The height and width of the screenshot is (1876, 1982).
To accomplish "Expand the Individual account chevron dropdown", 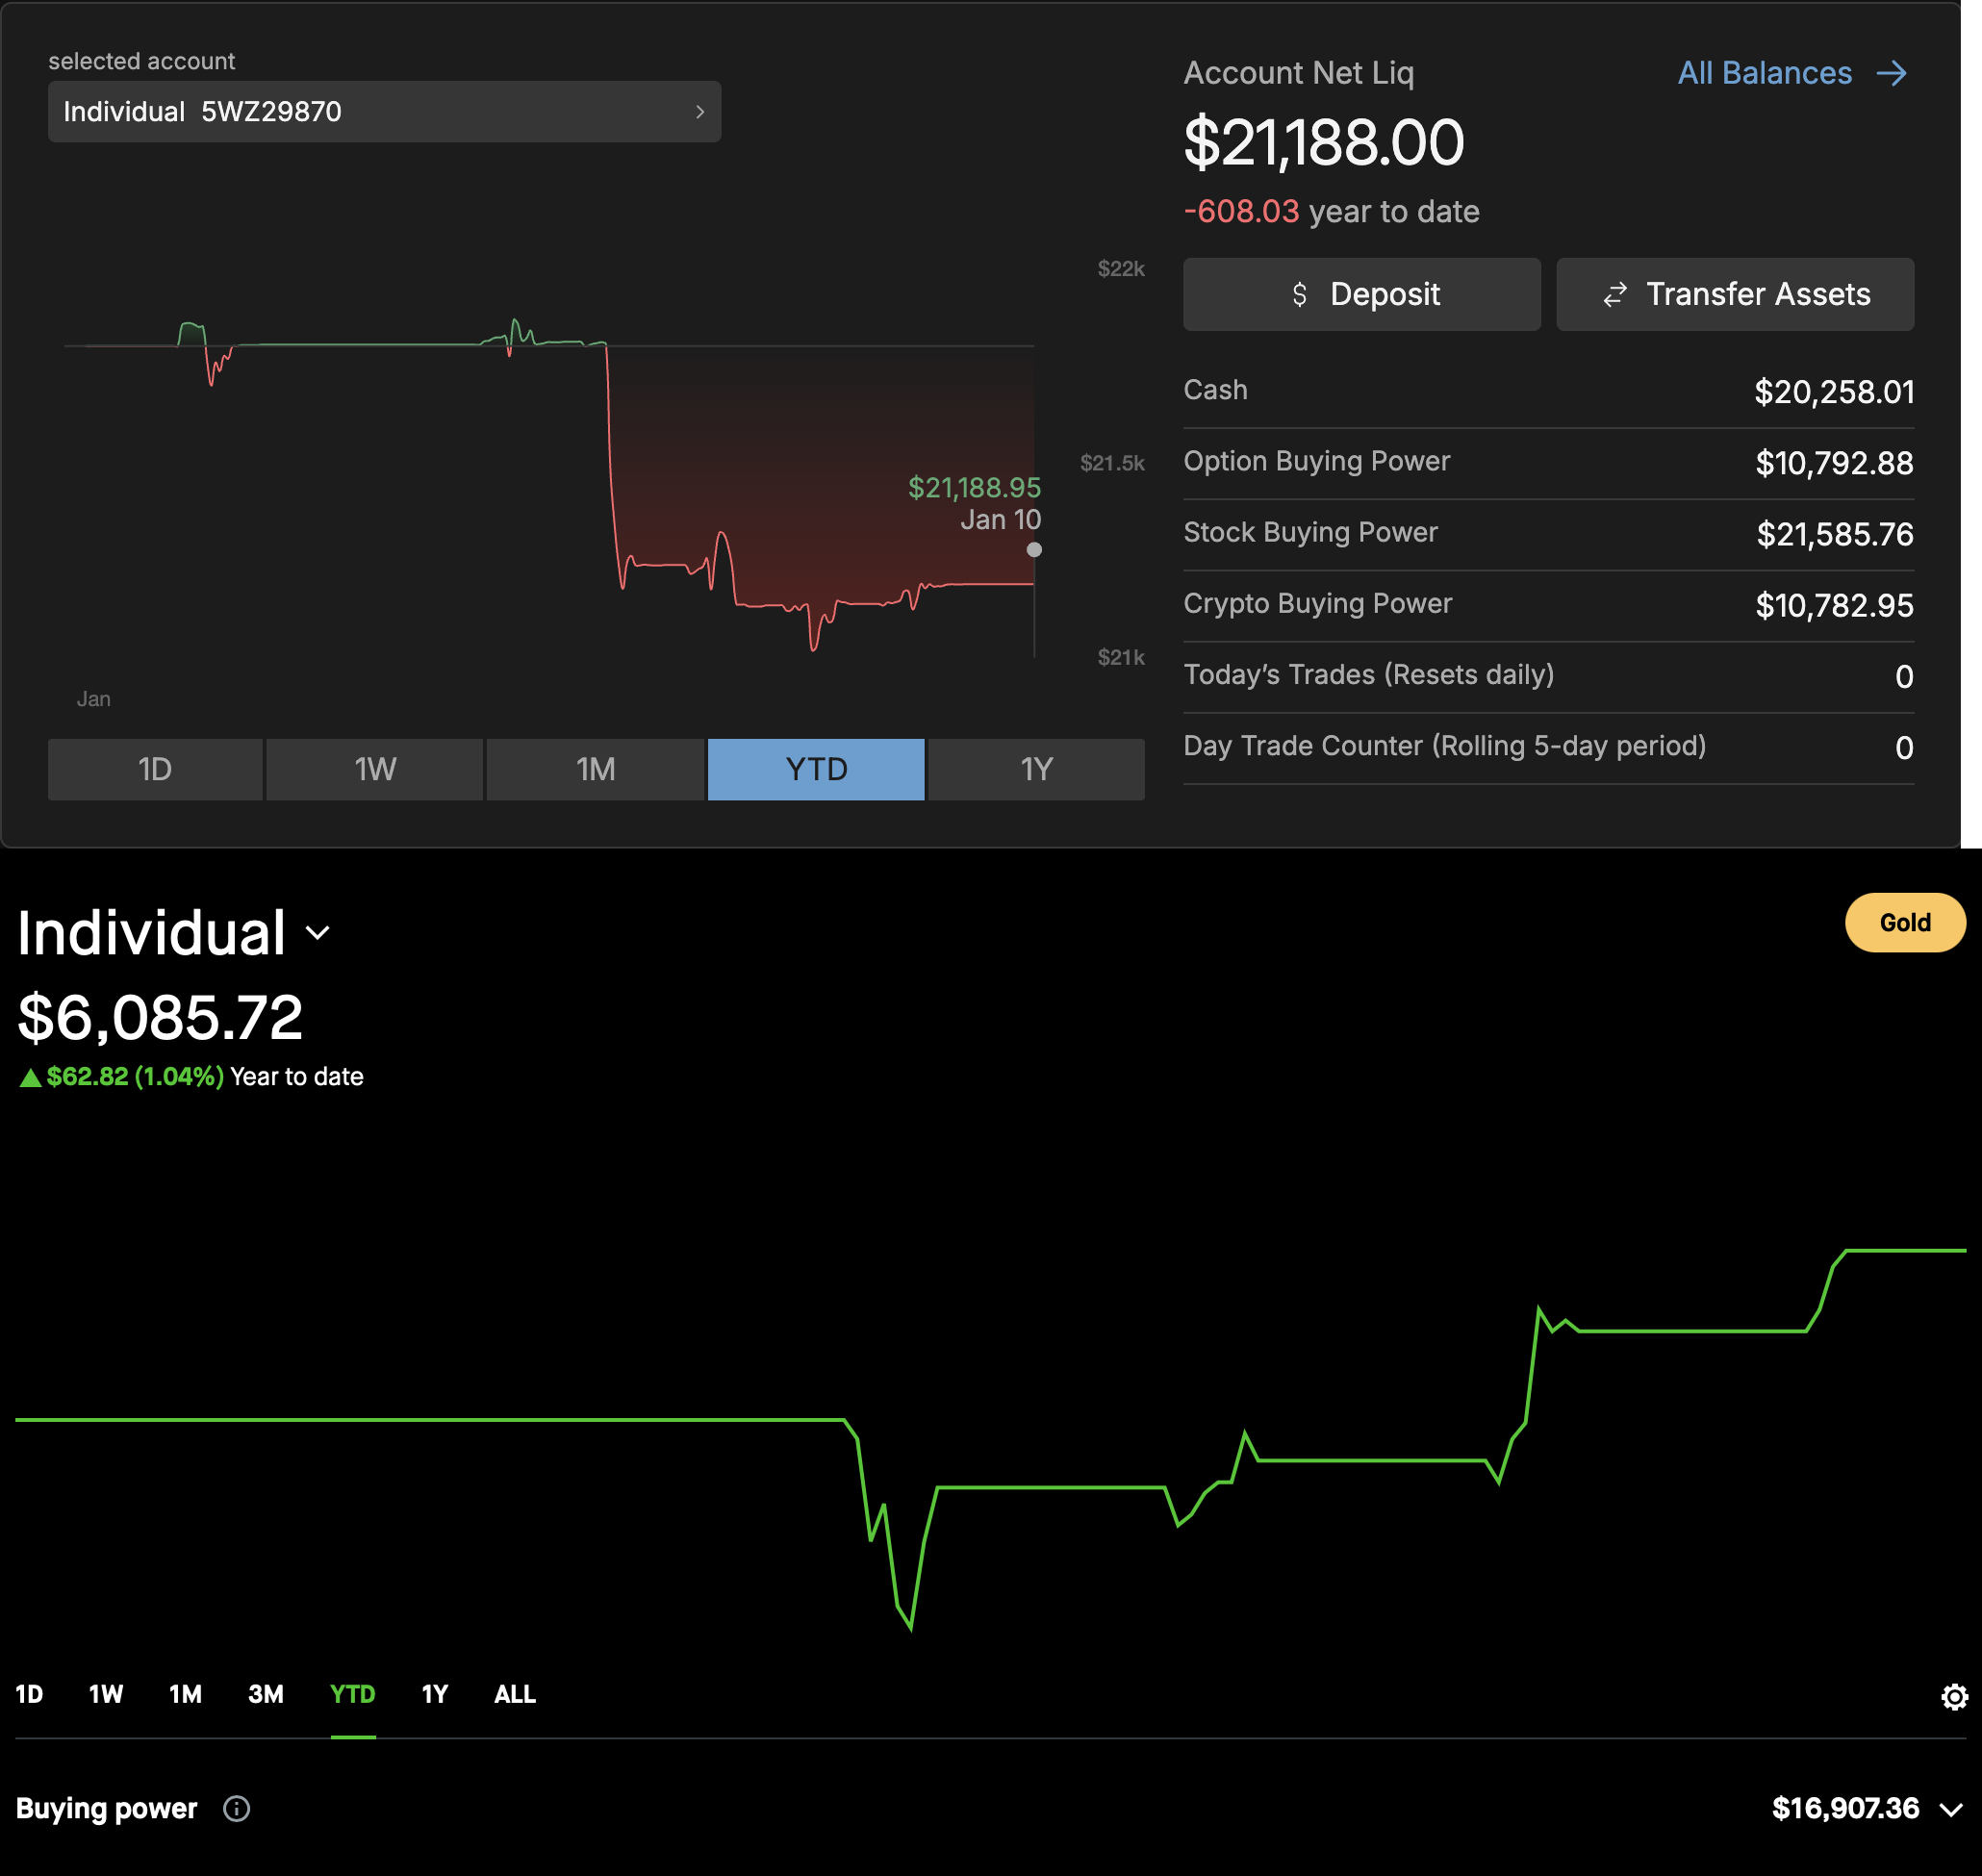I will coord(317,933).
